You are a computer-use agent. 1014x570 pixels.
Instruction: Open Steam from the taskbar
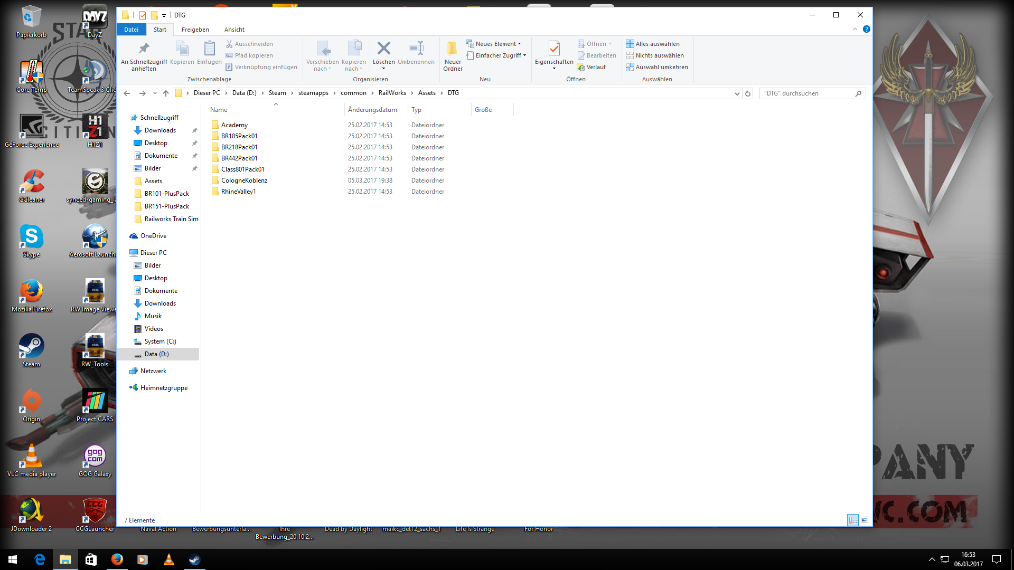pos(194,559)
